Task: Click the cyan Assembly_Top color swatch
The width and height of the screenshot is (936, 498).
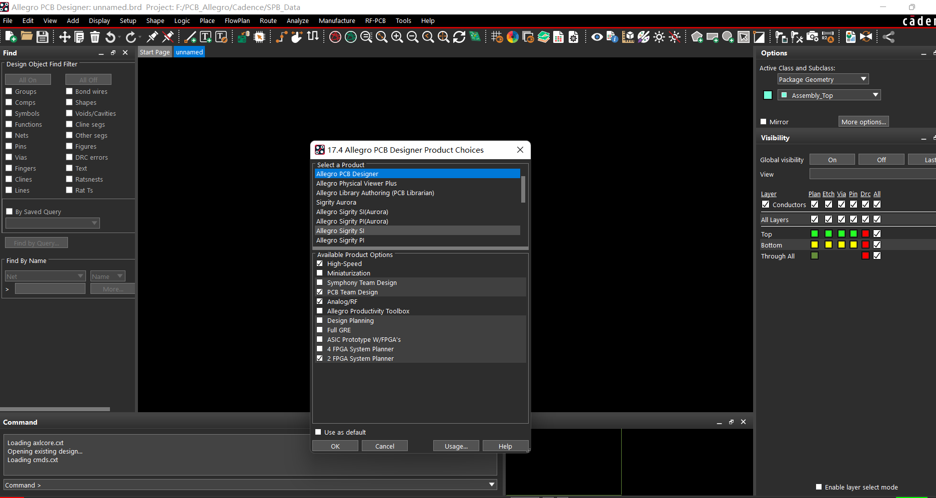Action: [x=768, y=95]
